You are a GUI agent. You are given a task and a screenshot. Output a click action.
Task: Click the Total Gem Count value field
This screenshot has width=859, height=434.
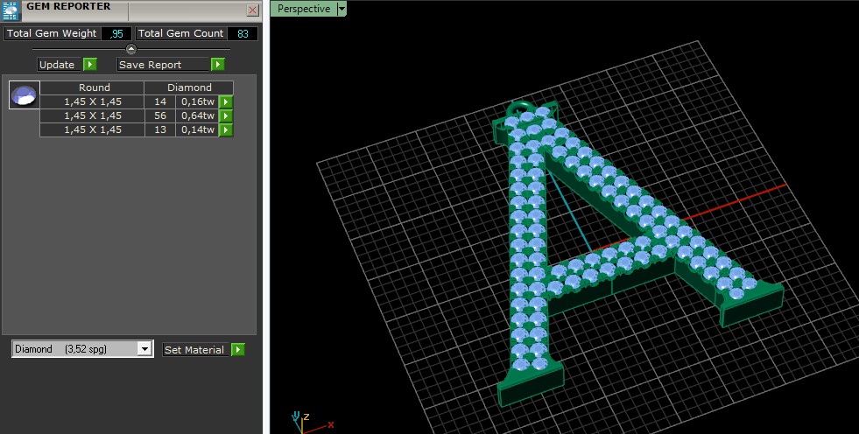pyautogui.click(x=243, y=33)
